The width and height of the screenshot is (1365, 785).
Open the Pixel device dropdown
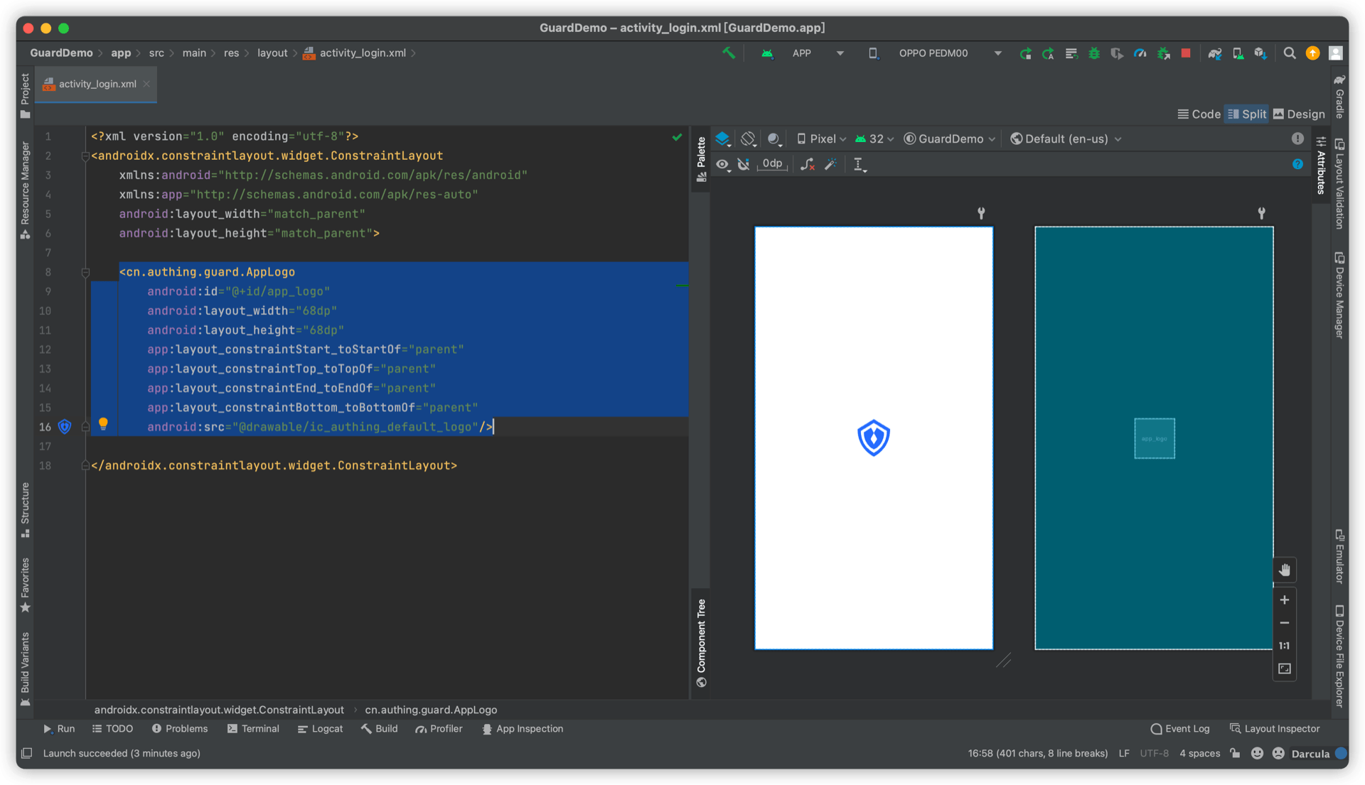pos(821,139)
